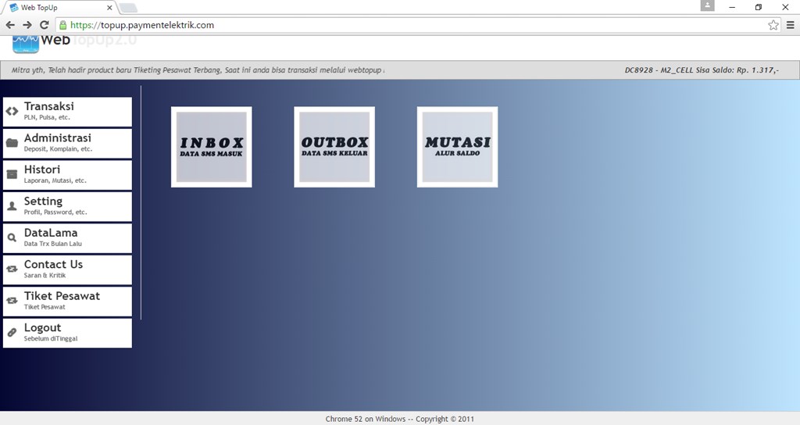Click the user icon beside Setting
Image resolution: width=800 pixels, height=425 pixels.
tap(12, 206)
